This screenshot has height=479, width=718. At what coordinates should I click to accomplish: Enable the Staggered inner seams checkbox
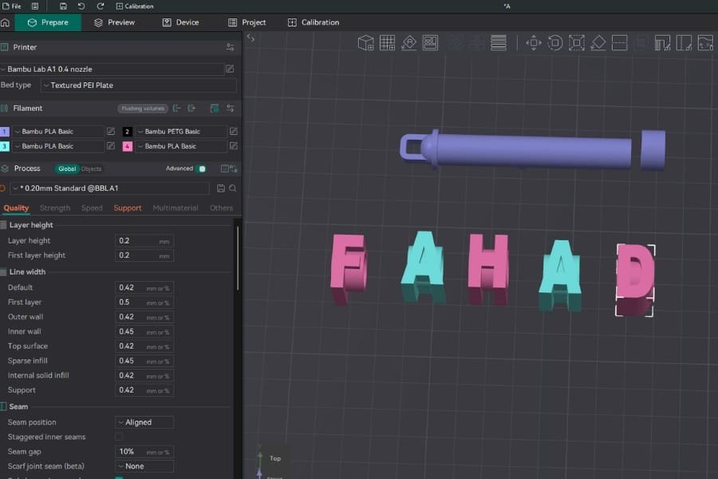[119, 437]
